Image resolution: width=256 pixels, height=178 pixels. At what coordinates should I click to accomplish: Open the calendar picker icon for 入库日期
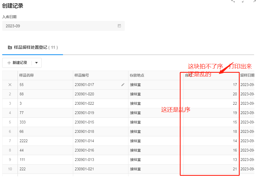point(119,26)
